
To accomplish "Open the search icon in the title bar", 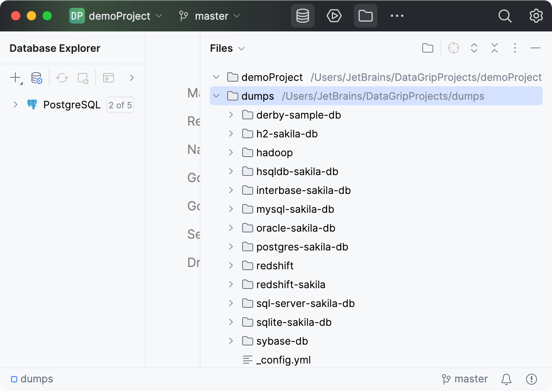I will tap(505, 16).
